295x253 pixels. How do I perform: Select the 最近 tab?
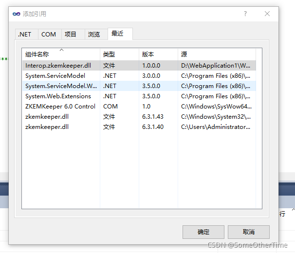click(120, 34)
